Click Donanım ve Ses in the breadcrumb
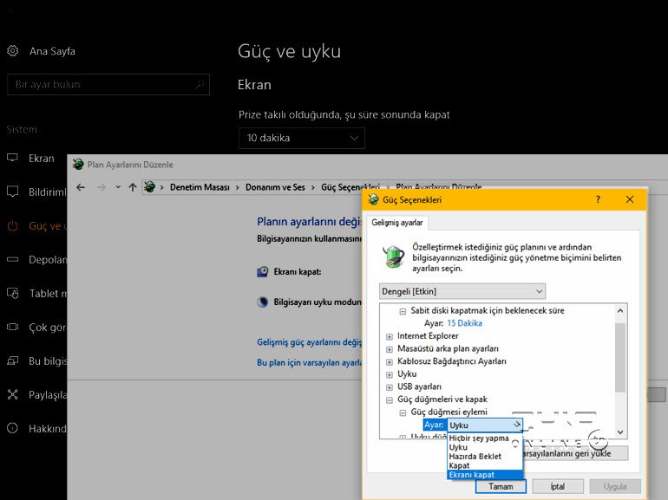This screenshot has width=668, height=500. [x=275, y=187]
